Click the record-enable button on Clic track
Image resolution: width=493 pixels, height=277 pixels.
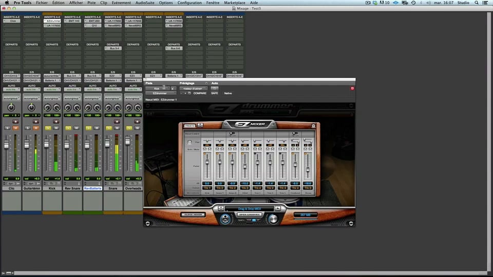(15, 122)
